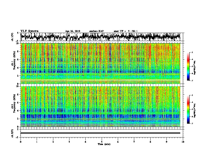
Task: Click the "-7" value below ch.2 colorbar
Action: [192, 123]
